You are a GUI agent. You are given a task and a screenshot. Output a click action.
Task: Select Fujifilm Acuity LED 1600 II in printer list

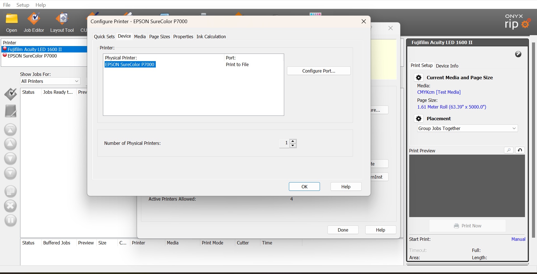tap(45, 49)
